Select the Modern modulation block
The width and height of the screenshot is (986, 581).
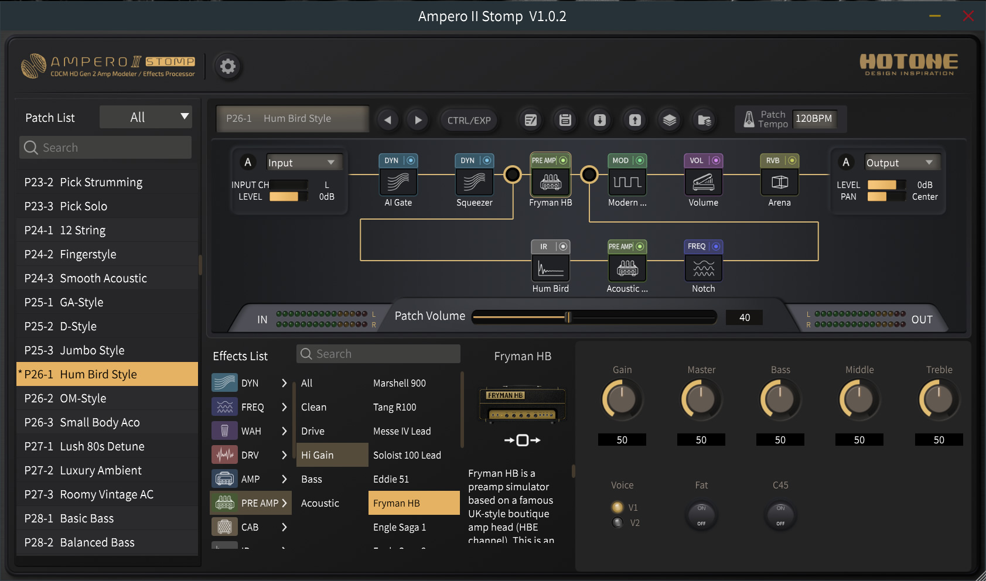point(627,182)
